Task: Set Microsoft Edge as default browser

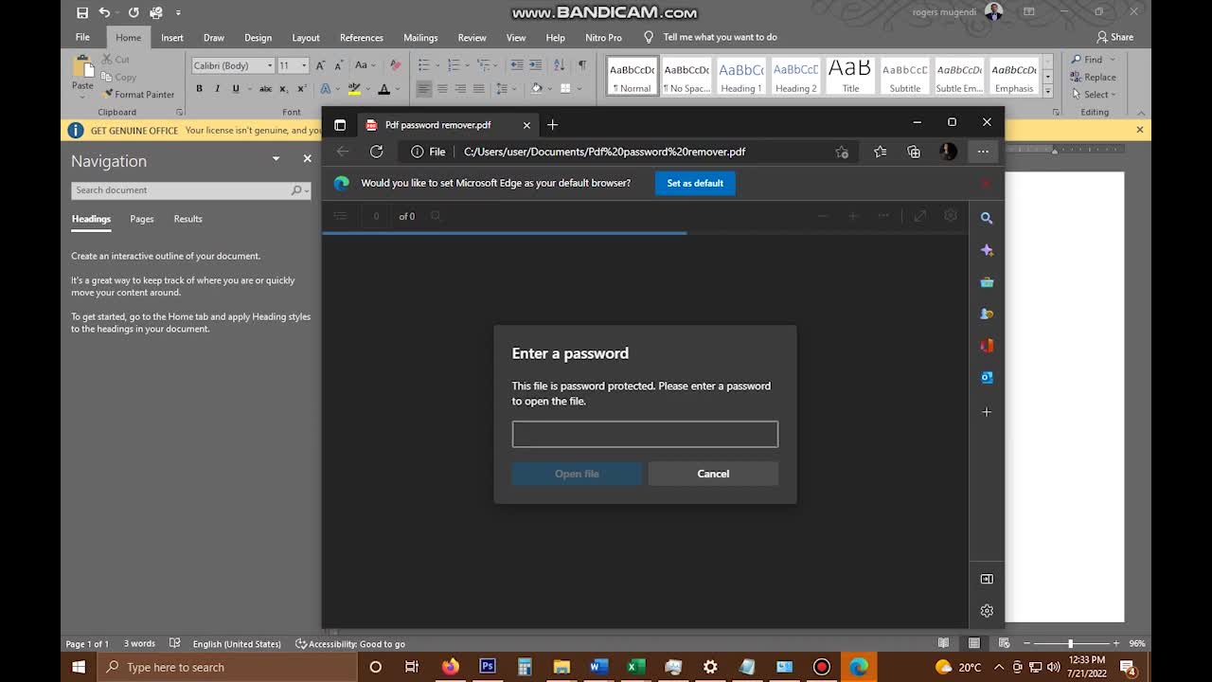Action: click(x=695, y=183)
